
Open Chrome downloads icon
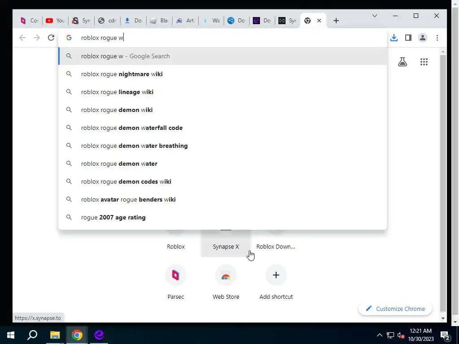394,38
